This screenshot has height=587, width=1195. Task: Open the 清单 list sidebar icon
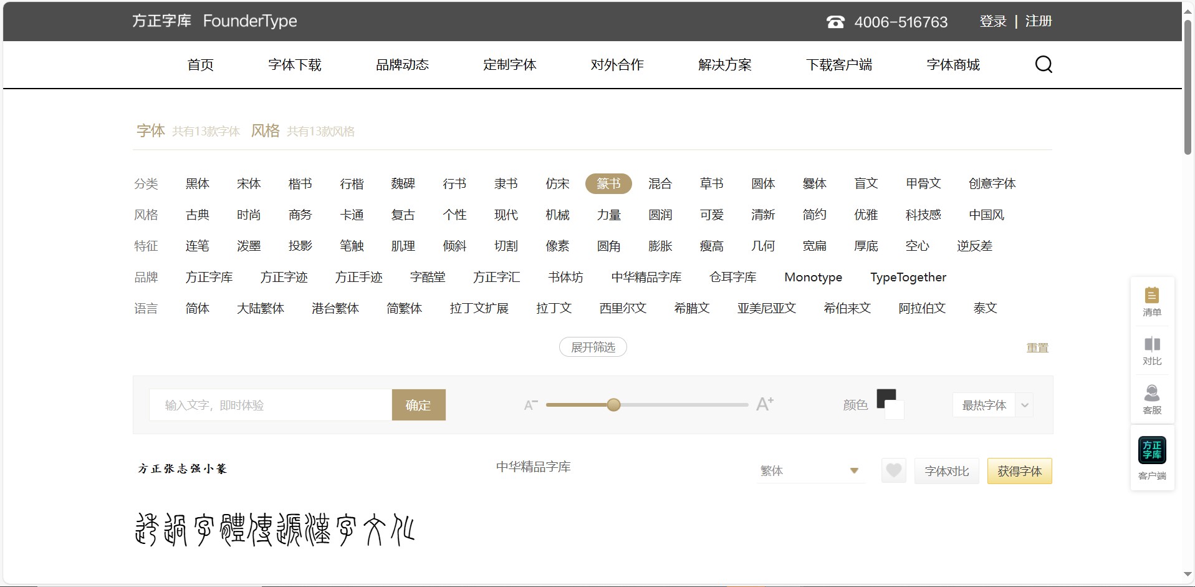(1151, 301)
